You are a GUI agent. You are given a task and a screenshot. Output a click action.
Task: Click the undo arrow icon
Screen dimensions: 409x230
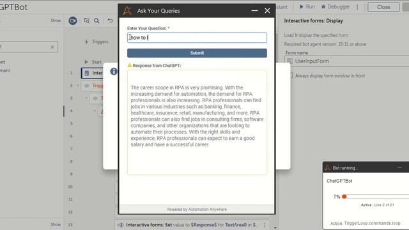point(111,20)
